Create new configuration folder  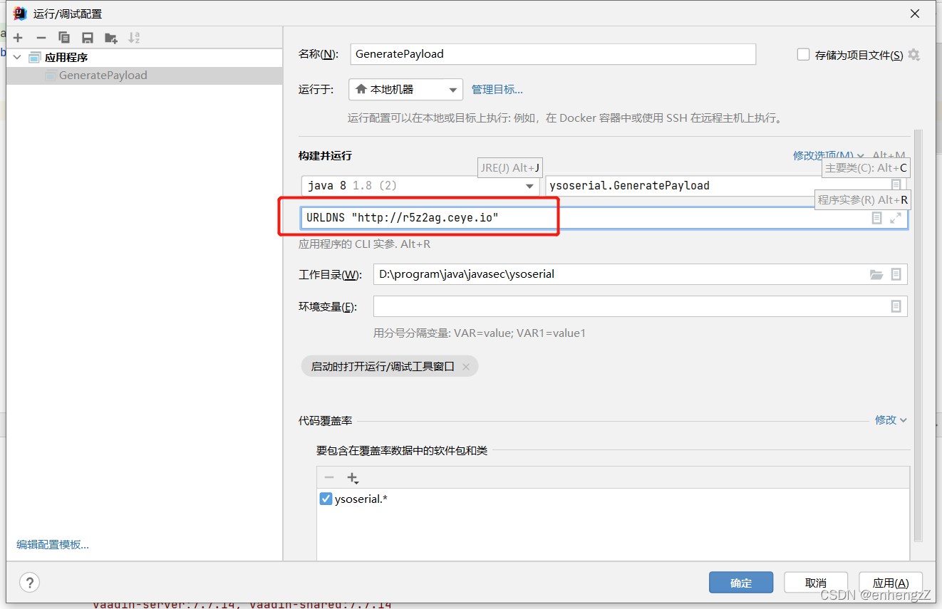coord(110,38)
